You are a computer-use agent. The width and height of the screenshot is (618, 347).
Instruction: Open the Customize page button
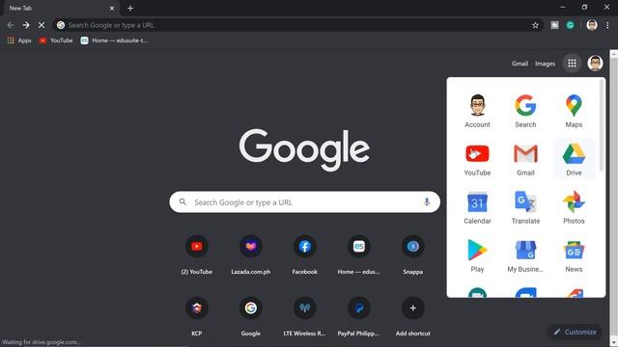click(x=575, y=332)
